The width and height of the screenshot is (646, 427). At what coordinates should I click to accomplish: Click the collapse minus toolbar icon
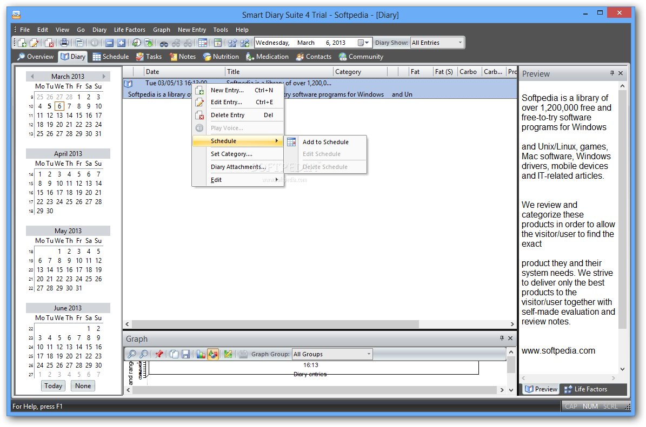pos(109,43)
